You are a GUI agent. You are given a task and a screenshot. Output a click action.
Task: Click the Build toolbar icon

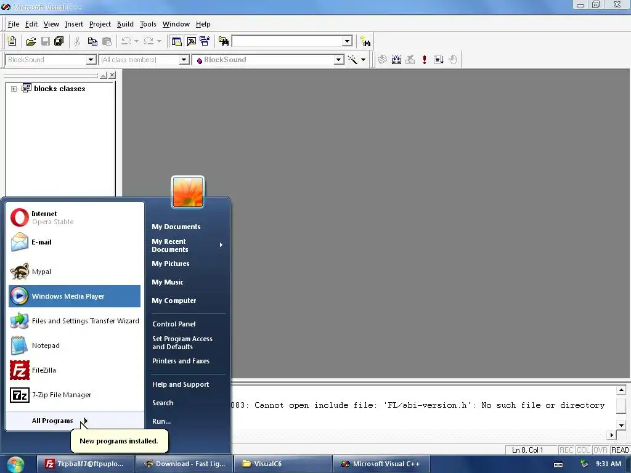point(396,60)
